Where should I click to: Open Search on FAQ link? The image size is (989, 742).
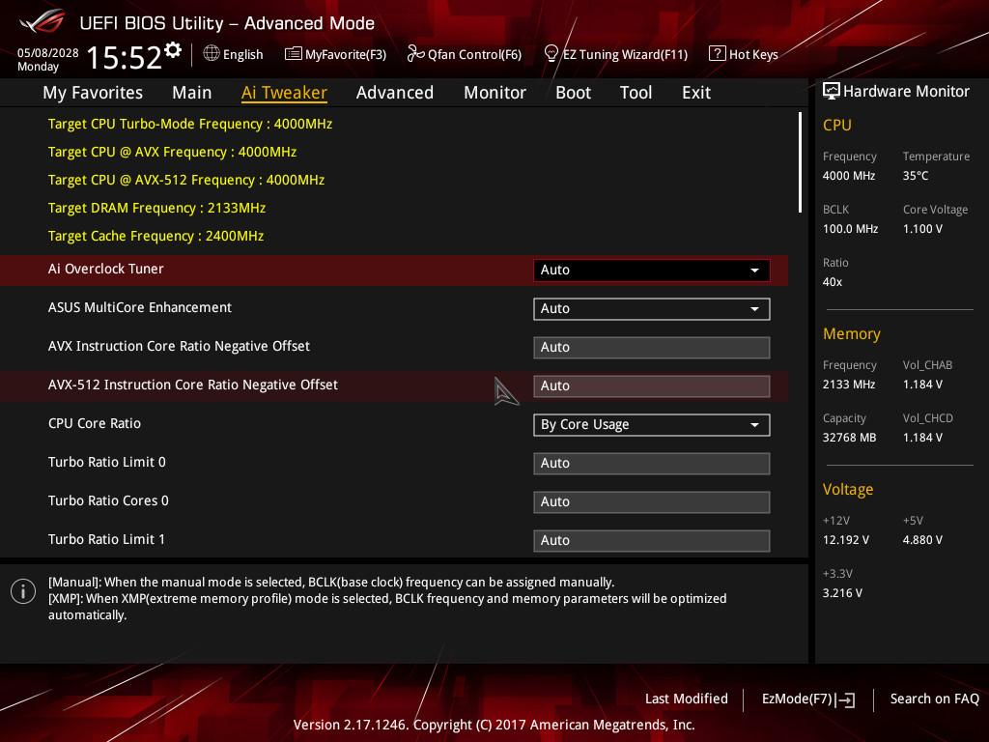[x=934, y=699]
